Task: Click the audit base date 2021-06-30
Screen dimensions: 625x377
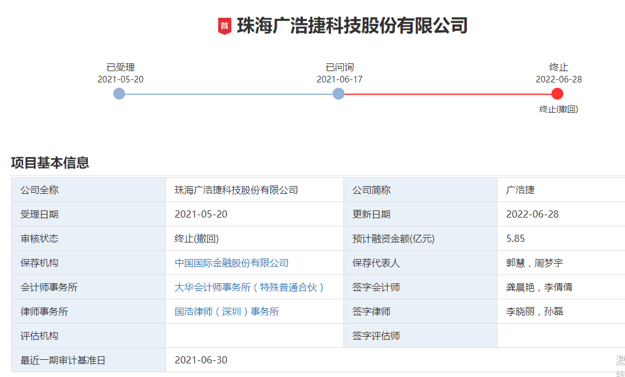Action: (200, 360)
